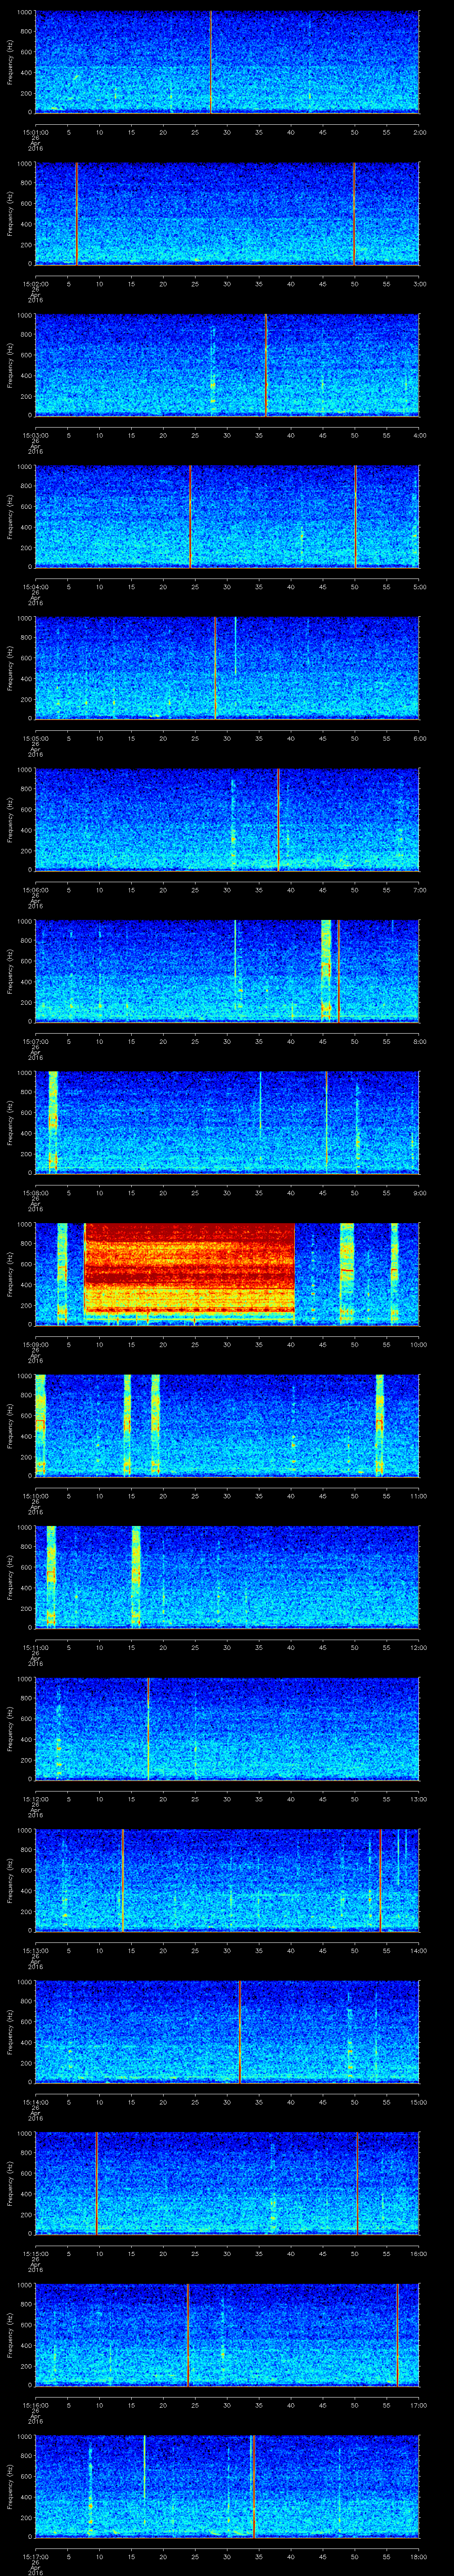This screenshot has height=2576, width=454.
Task: Select the red vertical line near 6 s in the 15:02:00 panel
Action: click(x=76, y=214)
